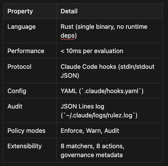Select the Protocol row label
This screenshot has width=168, height=166.
tap(19, 67)
